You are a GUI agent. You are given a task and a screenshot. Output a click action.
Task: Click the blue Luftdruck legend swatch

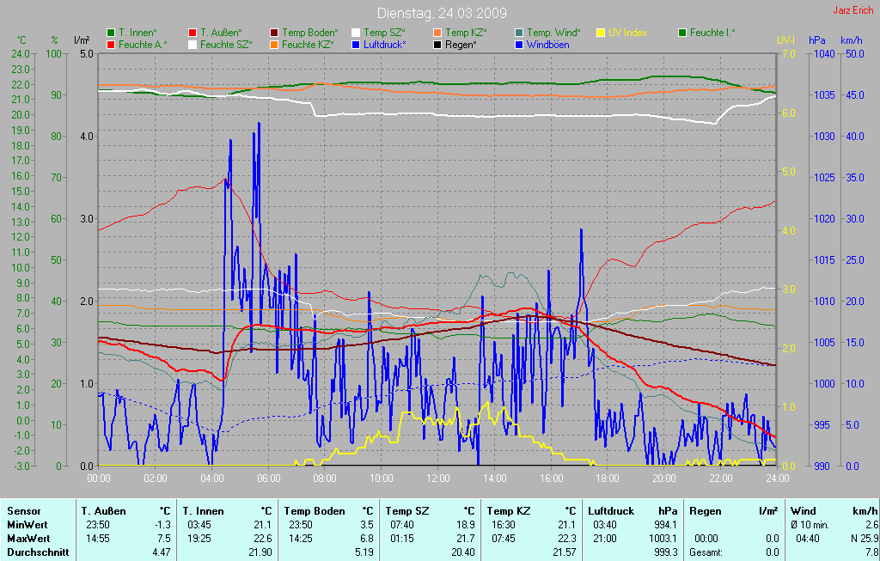pos(356,45)
